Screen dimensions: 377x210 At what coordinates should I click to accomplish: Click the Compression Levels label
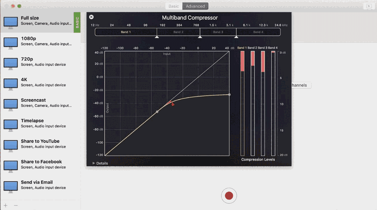pos(258,160)
